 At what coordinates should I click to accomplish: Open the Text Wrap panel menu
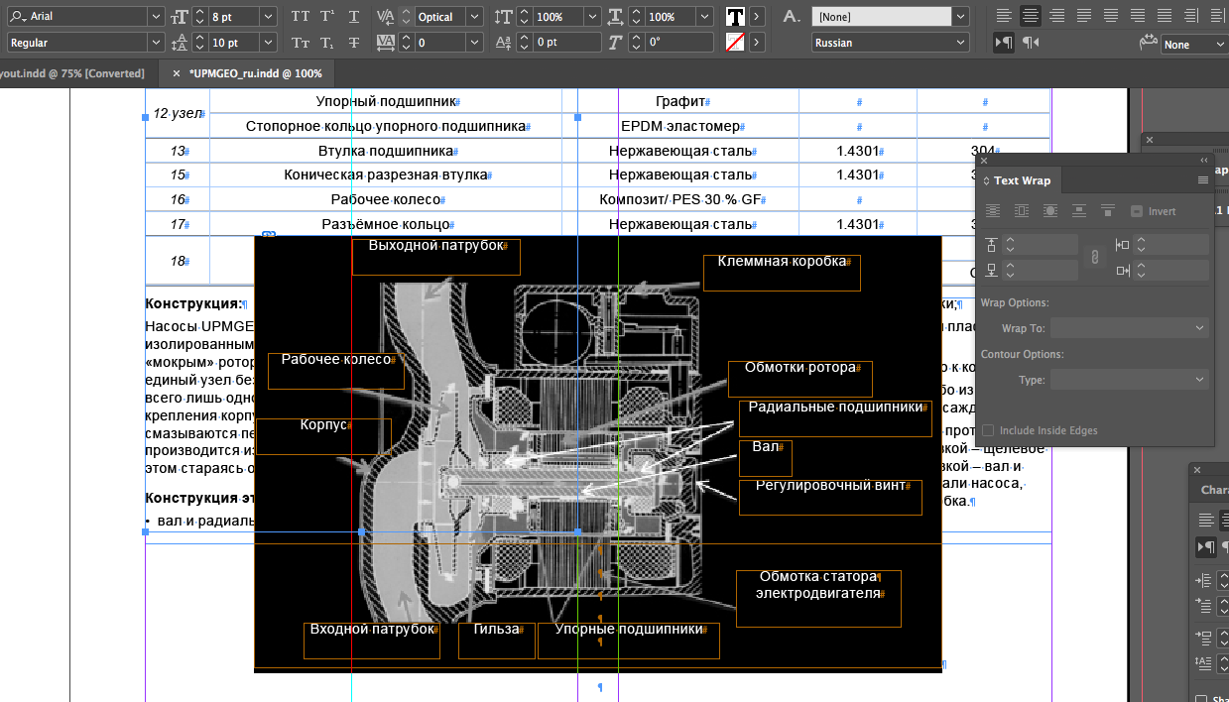[x=1203, y=180]
